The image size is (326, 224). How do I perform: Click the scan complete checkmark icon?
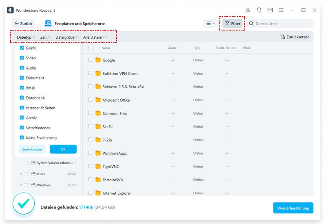coord(24,203)
